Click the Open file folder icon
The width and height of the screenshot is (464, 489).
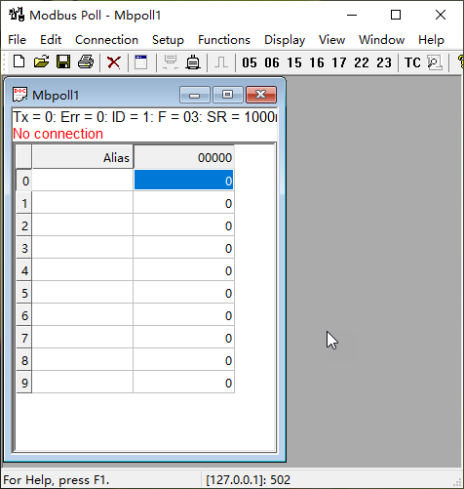[41, 61]
